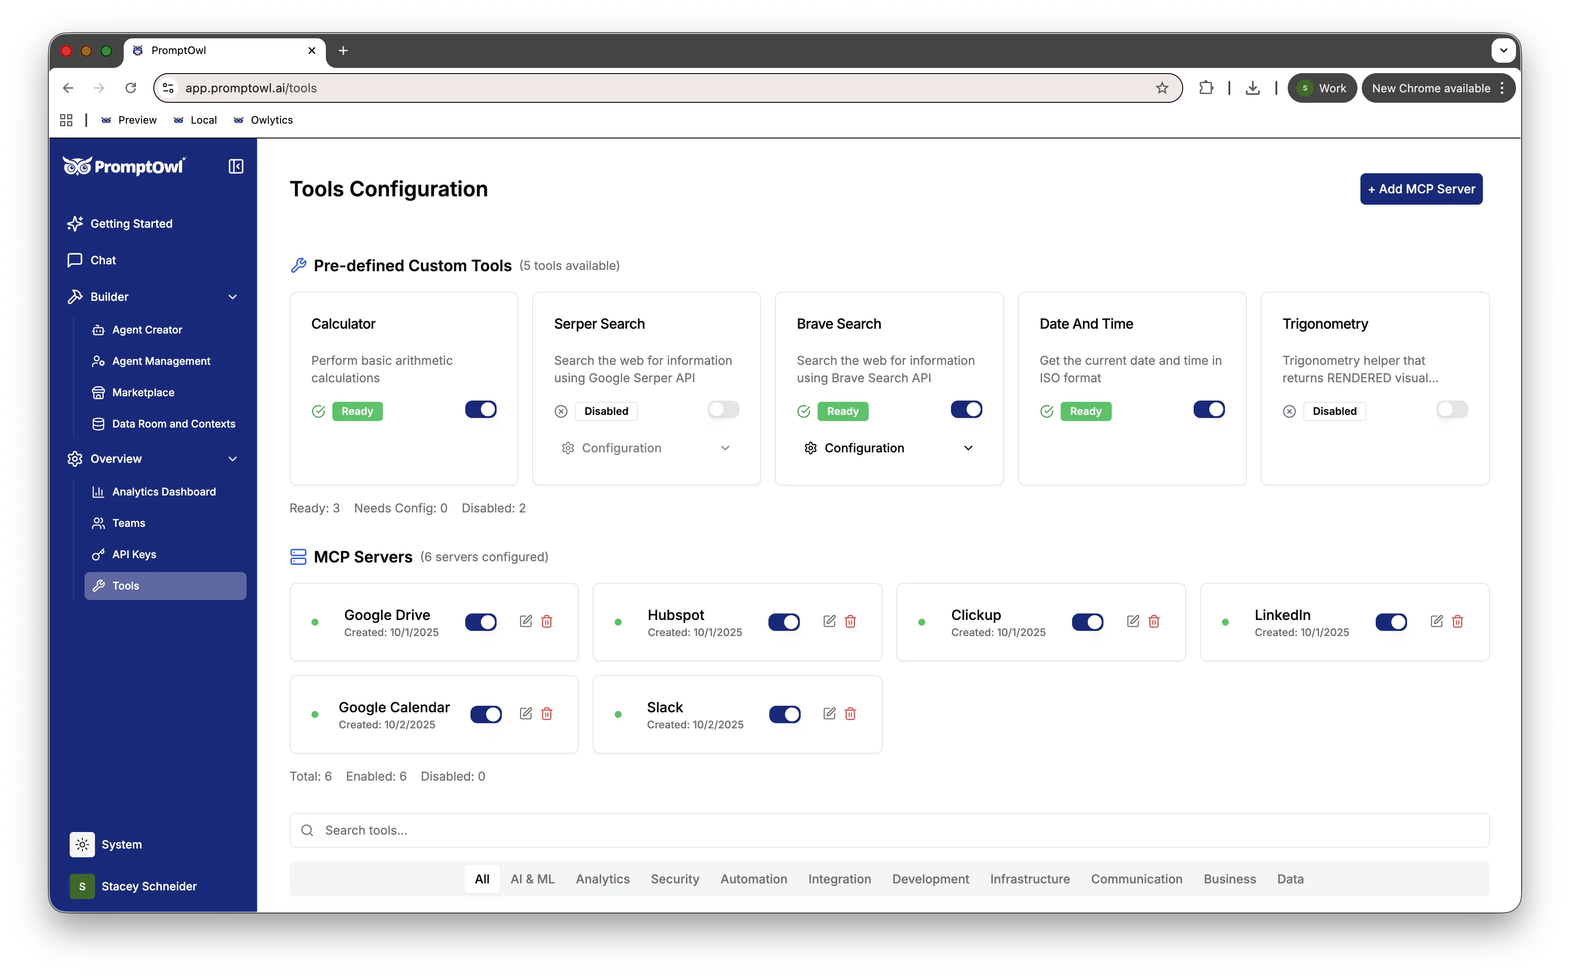1570x977 pixels.
Task: Collapse the Builder sidebar section
Action: 233,296
